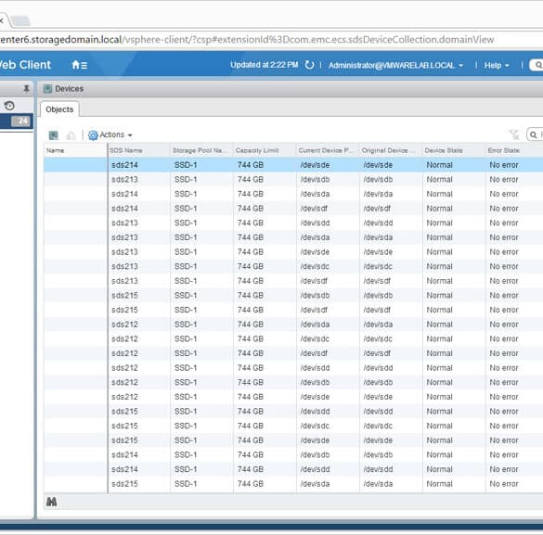This screenshot has height=535, width=543.
Task: Open the navigator history icon
Action: click(9, 106)
